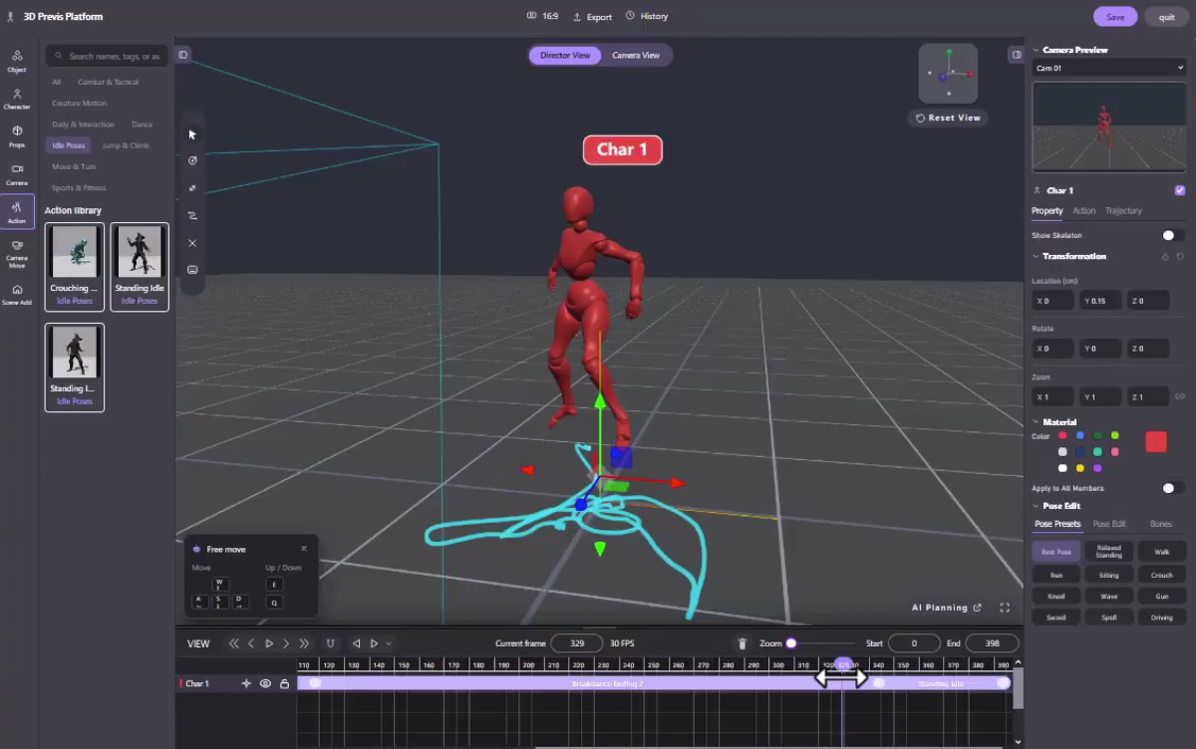Click the Transformation reset icon
Screen dimensions: 1196x749
click(1180, 257)
